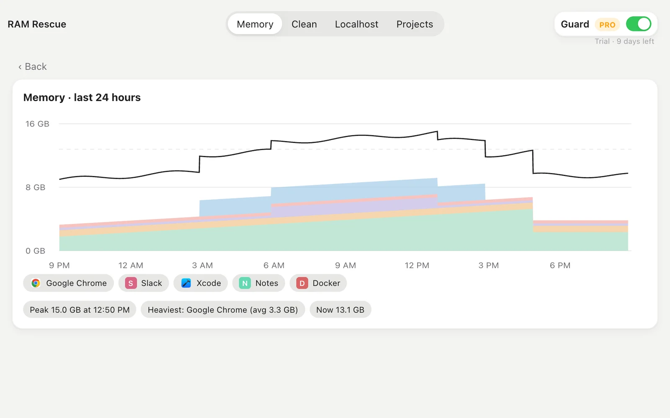The width and height of the screenshot is (670, 418).
Task: Click the Google Chrome icon in the legend
Action: tap(36, 283)
